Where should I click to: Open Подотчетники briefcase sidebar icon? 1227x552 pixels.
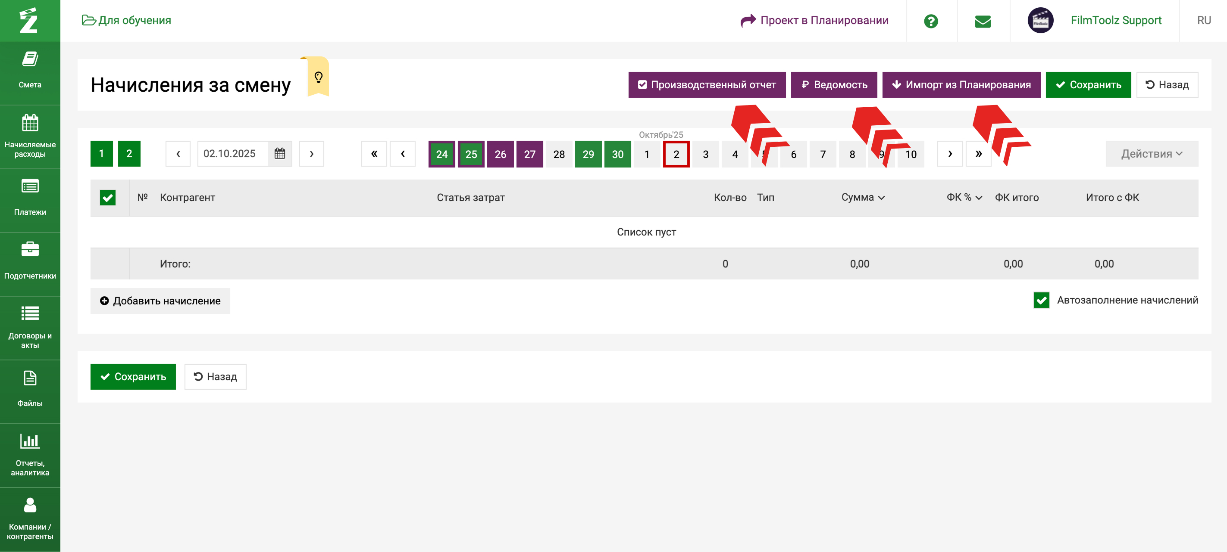point(30,250)
